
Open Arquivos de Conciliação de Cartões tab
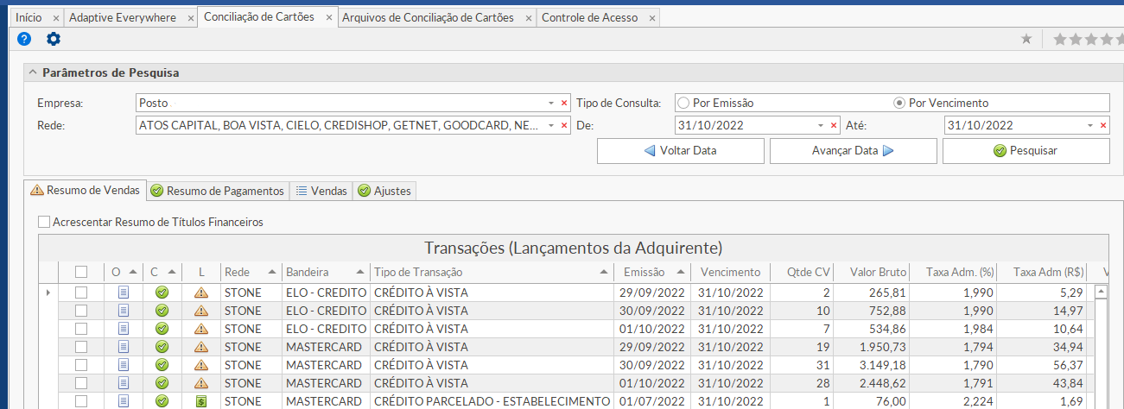[428, 17]
